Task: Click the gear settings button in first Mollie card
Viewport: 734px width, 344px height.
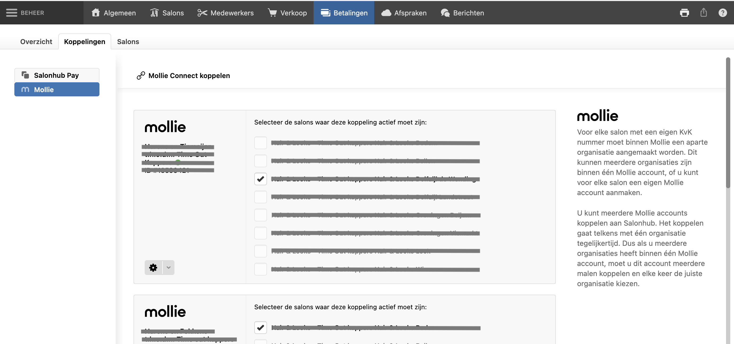Action: (153, 268)
